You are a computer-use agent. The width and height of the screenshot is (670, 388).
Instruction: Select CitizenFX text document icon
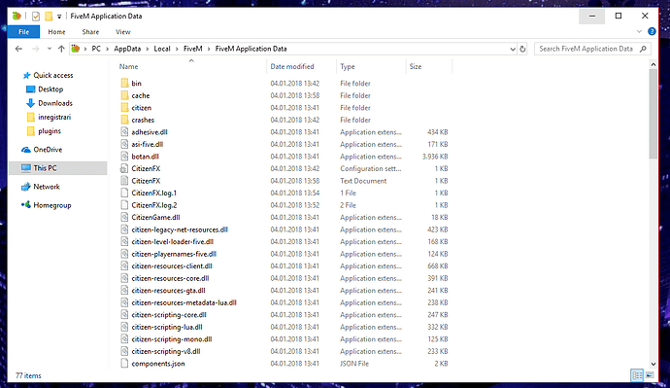pyautogui.click(x=124, y=181)
